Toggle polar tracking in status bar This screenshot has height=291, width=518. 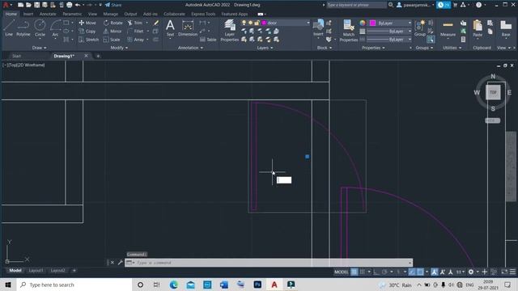(x=384, y=272)
